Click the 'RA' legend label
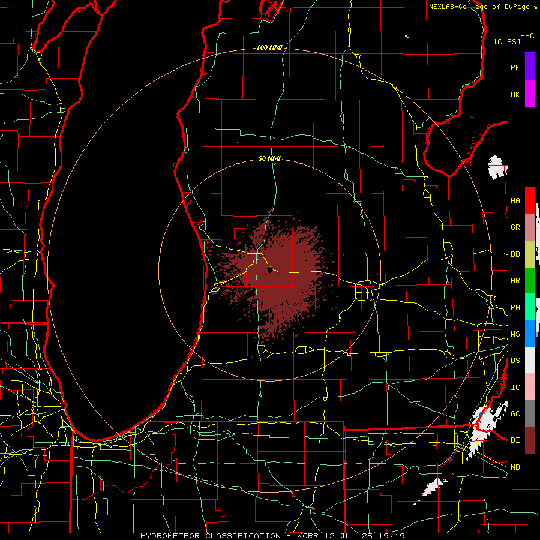This screenshot has height=540, width=540. click(x=515, y=308)
